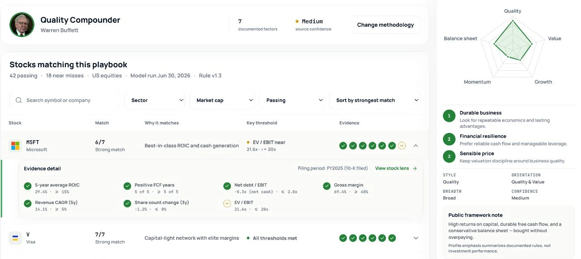This screenshot has height=259, width=581.
Task: Click the Positive FCF years check icon
Action: [x=127, y=186]
